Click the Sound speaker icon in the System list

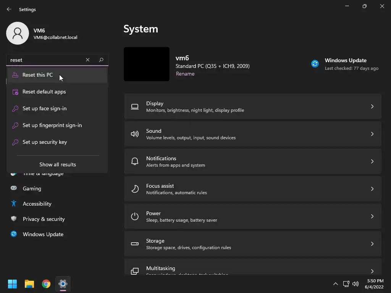point(135,134)
